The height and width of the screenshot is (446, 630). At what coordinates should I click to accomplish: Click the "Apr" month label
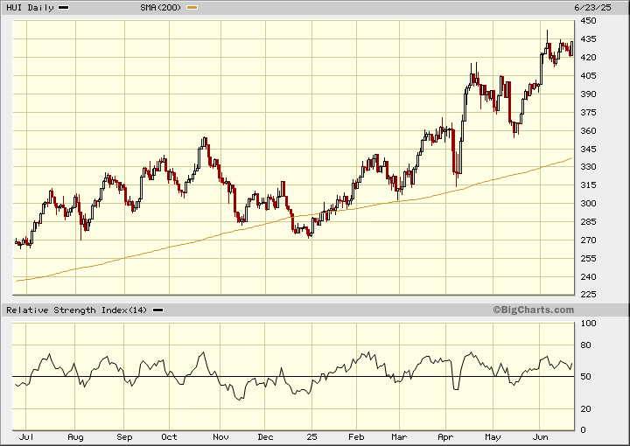pos(445,436)
